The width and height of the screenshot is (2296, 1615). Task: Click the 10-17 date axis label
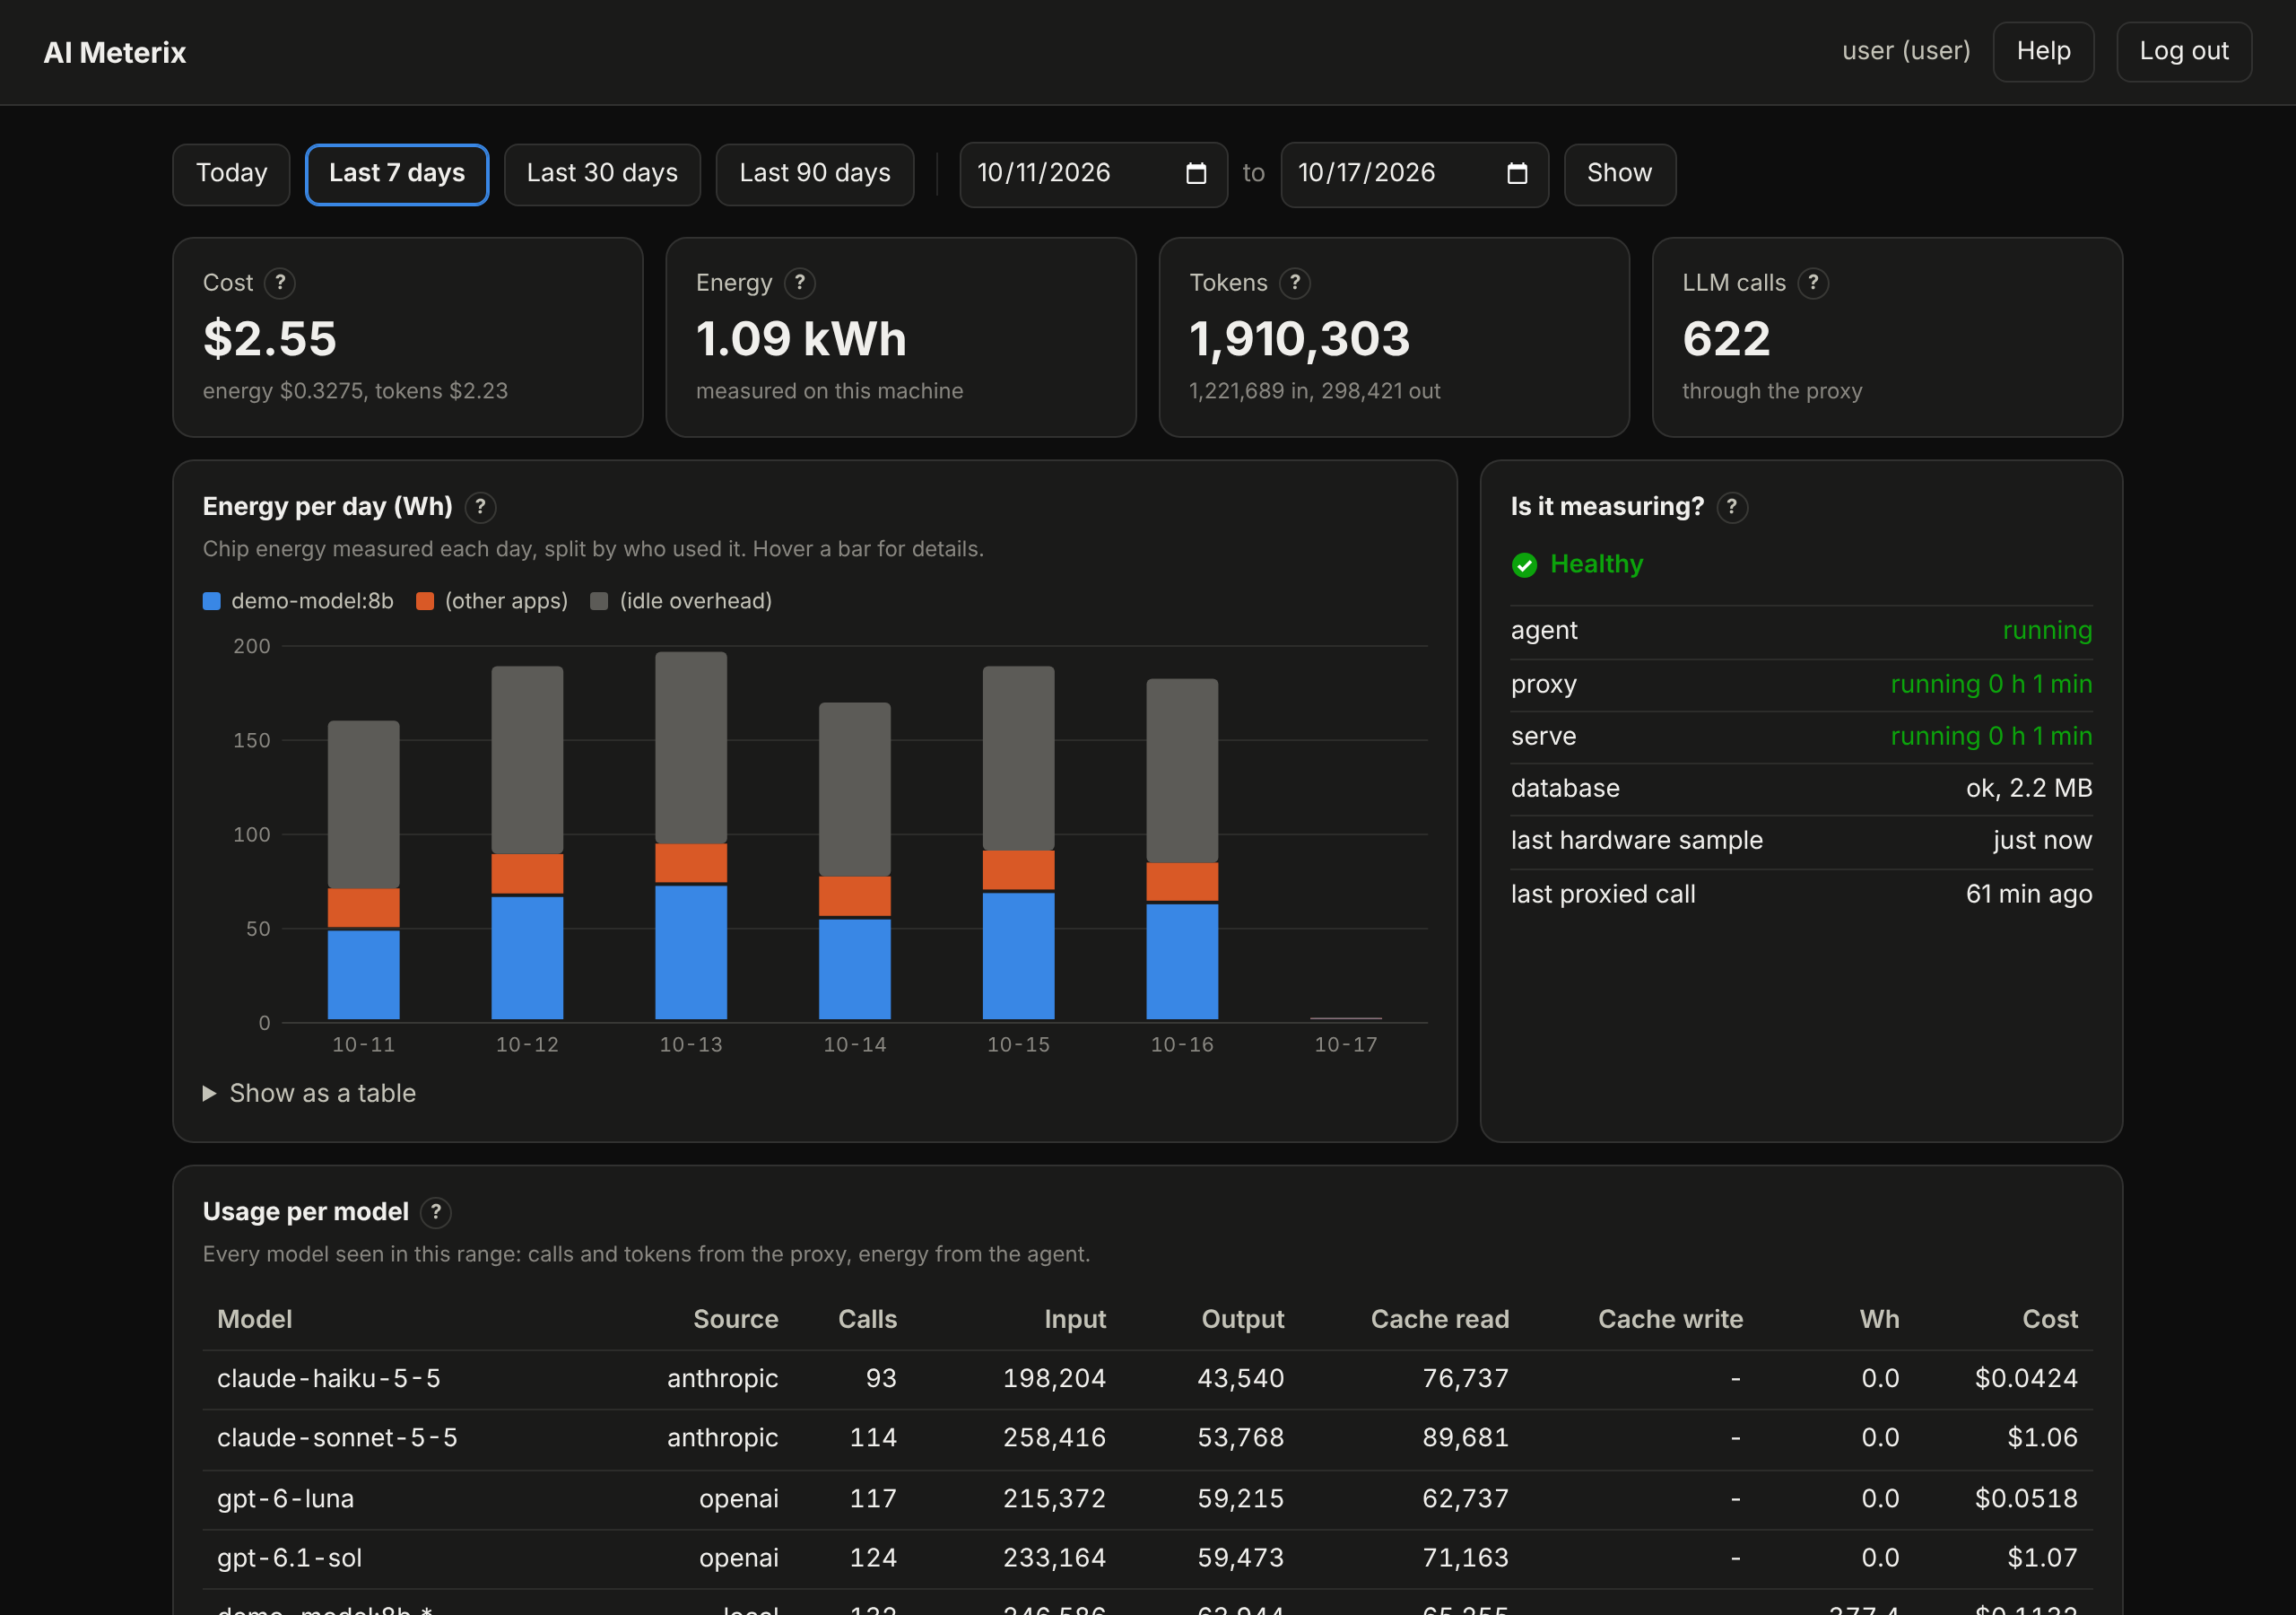pos(1345,1044)
